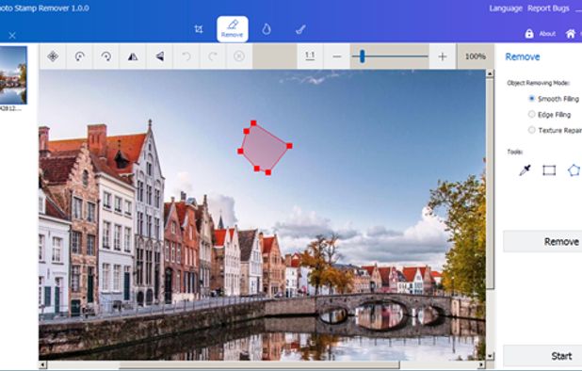The width and height of the screenshot is (582, 371).
Task: Set zoom to 1:1 actual size
Action: pos(310,56)
